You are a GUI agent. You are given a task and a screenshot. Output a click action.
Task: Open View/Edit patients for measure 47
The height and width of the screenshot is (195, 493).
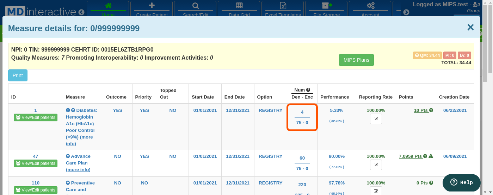36,163
